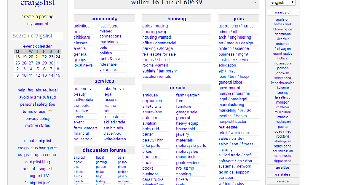Open the lost+found community link
Image resolution: width=353 pixels, height=185 pixels.
[109, 26]
